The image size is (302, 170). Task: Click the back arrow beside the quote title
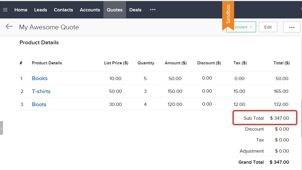9,26
